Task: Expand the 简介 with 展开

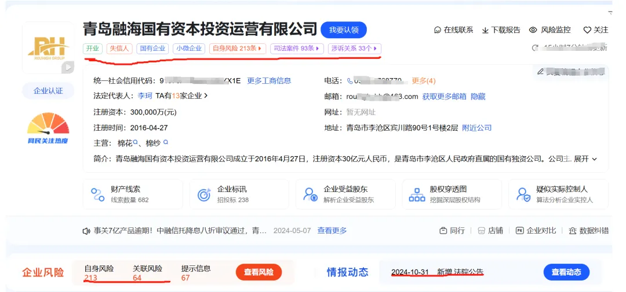Action: coord(585,159)
